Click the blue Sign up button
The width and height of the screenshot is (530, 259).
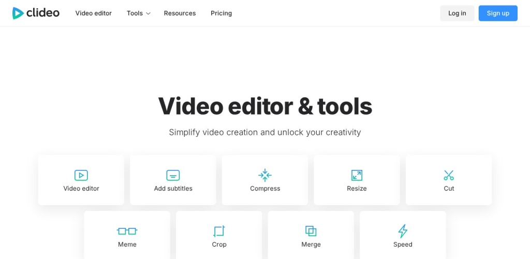[498, 13]
